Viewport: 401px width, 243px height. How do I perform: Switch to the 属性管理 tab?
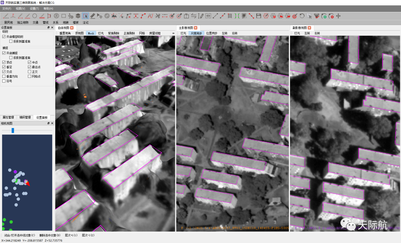(9, 117)
